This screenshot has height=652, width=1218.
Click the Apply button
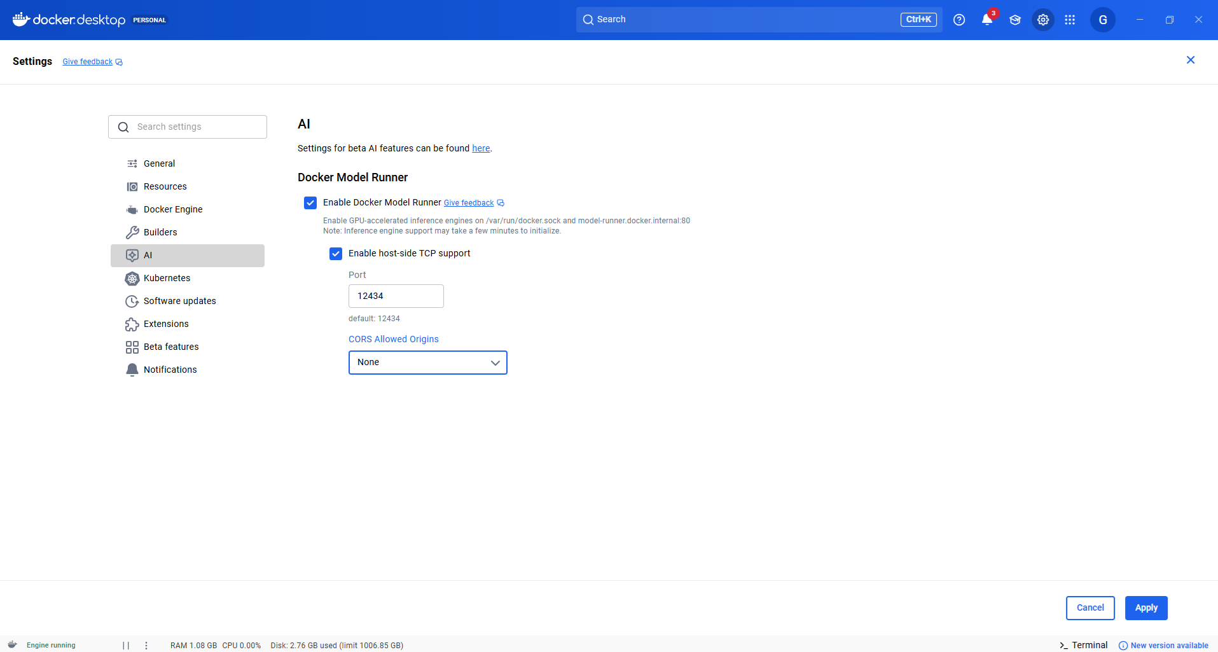coord(1146,608)
